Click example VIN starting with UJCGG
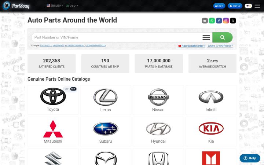The image size is (264, 165). coord(95,45)
